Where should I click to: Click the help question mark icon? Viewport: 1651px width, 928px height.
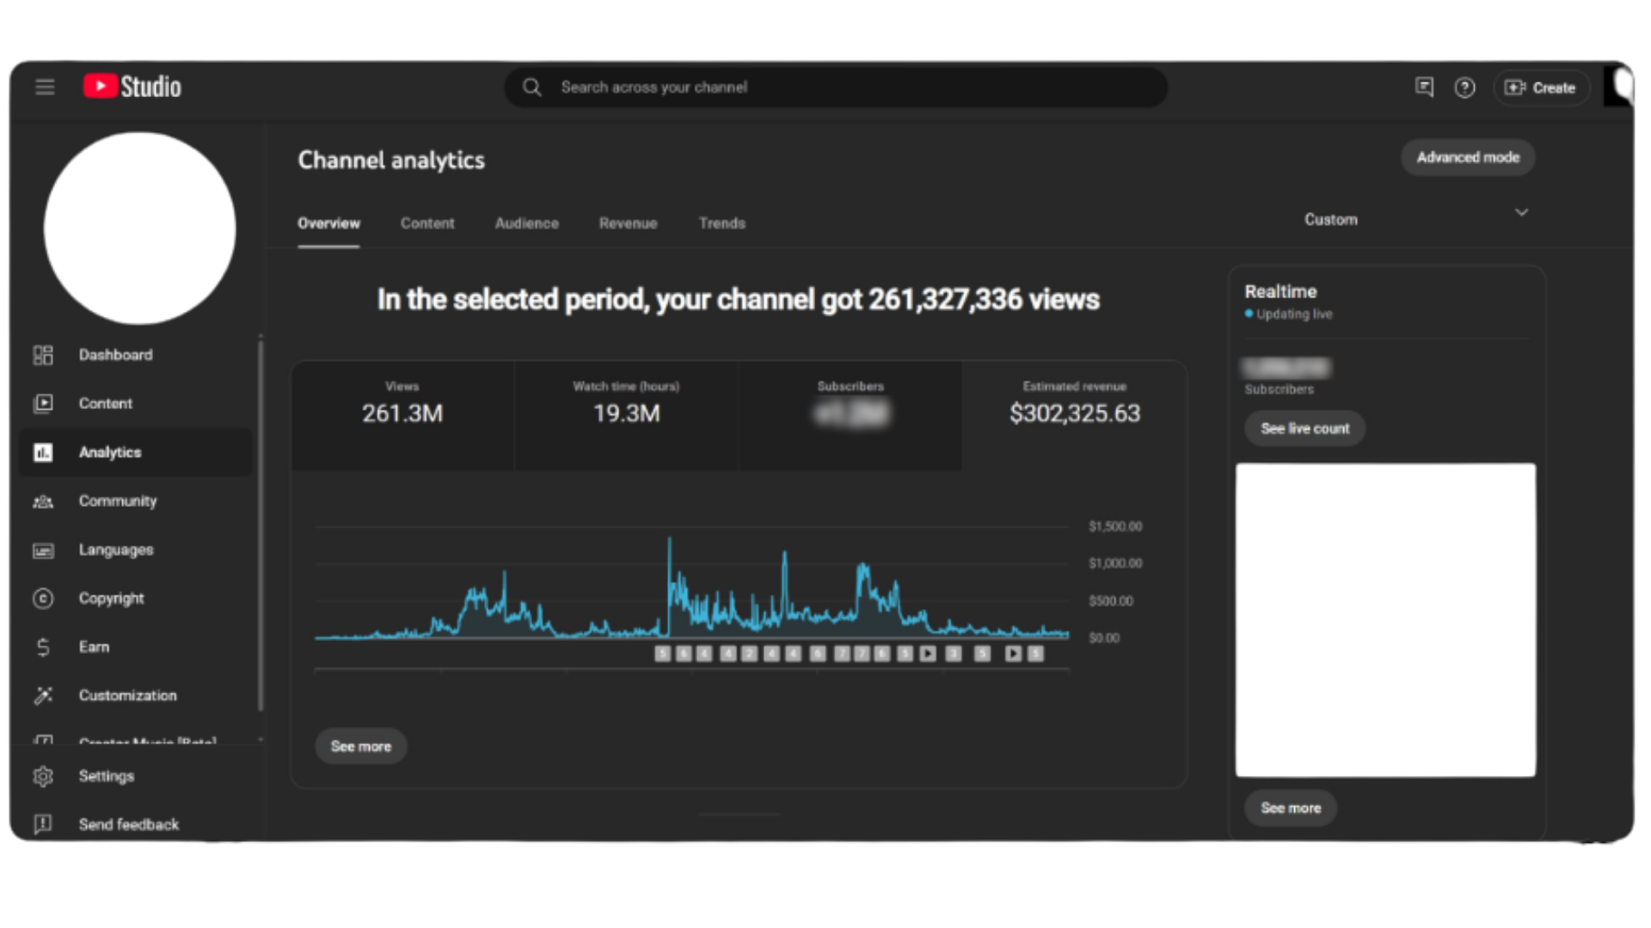point(1464,88)
